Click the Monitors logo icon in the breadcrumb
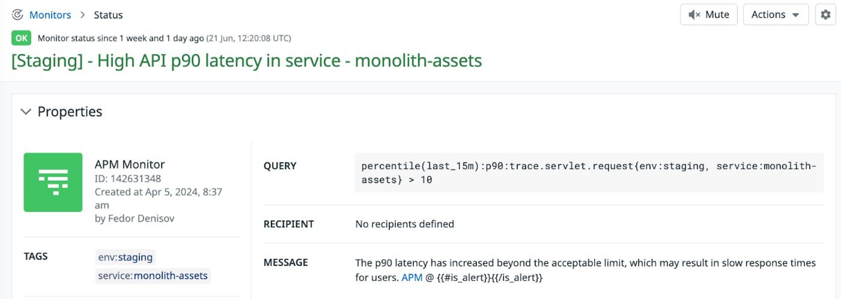The image size is (841, 299). pos(17,14)
